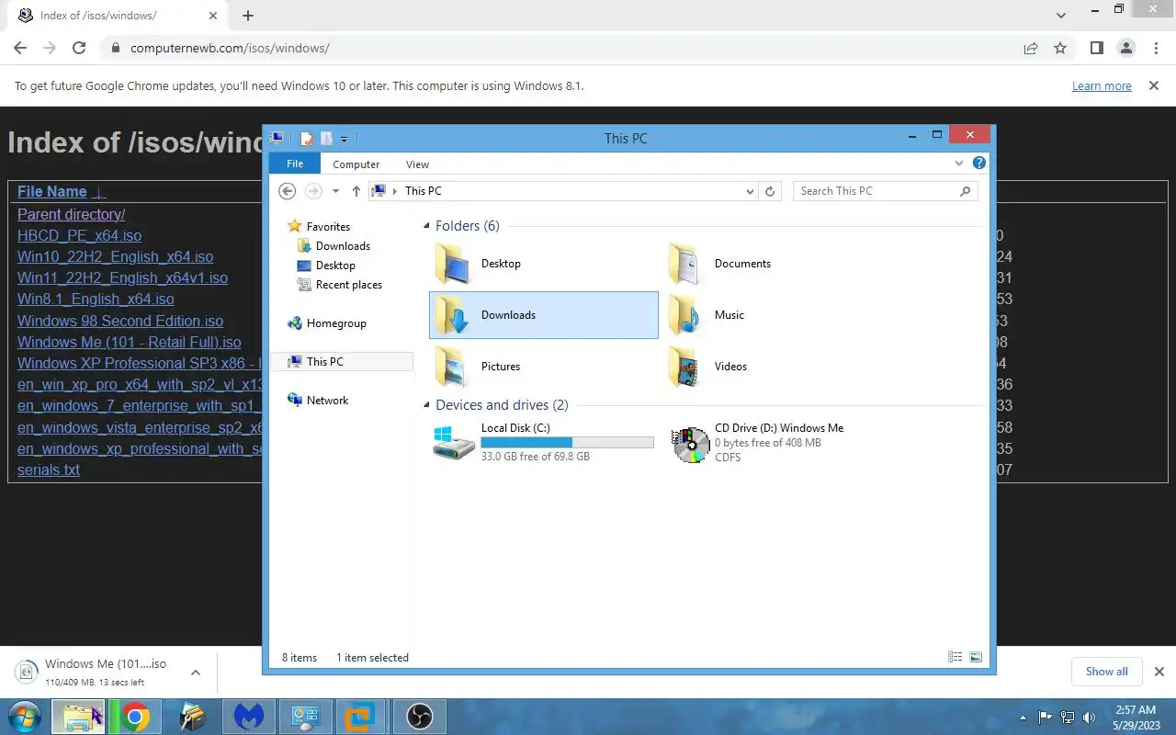Open the Computer ribbon tab
Viewport: 1176px width, 735px height.
356,164
